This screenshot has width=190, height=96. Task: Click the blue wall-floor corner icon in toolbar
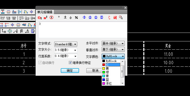(x=14, y=12)
